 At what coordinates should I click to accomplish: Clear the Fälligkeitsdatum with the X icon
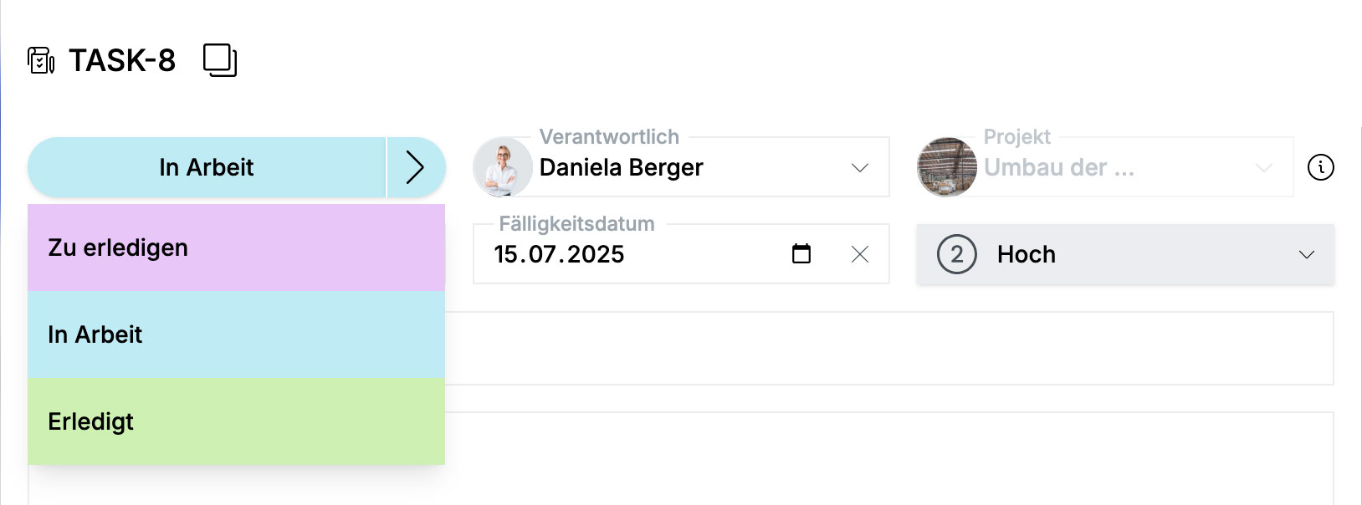860,254
